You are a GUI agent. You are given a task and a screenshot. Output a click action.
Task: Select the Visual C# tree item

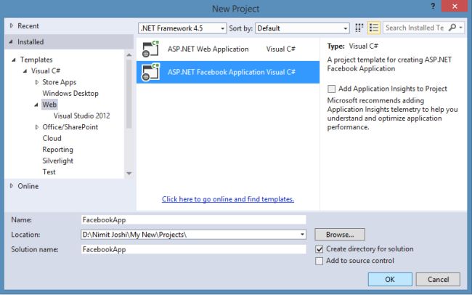(x=46, y=71)
